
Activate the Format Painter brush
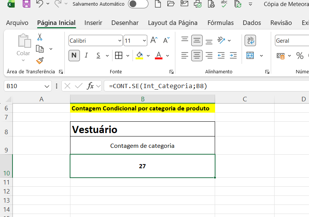(40, 60)
